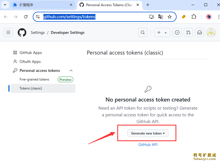Open the pull requests icon in header
This screenshot has width=220, height=163.
click(x=188, y=32)
